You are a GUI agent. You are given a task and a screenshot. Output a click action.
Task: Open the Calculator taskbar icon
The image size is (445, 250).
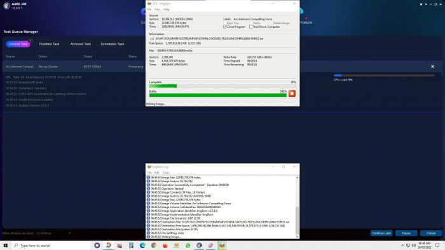pos(131,245)
